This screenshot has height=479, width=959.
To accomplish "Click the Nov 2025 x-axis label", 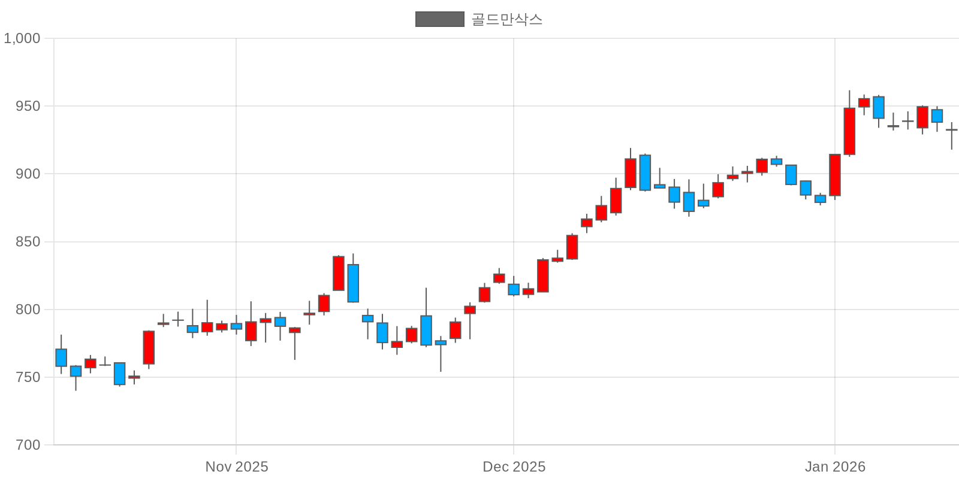I will pos(237,466).
